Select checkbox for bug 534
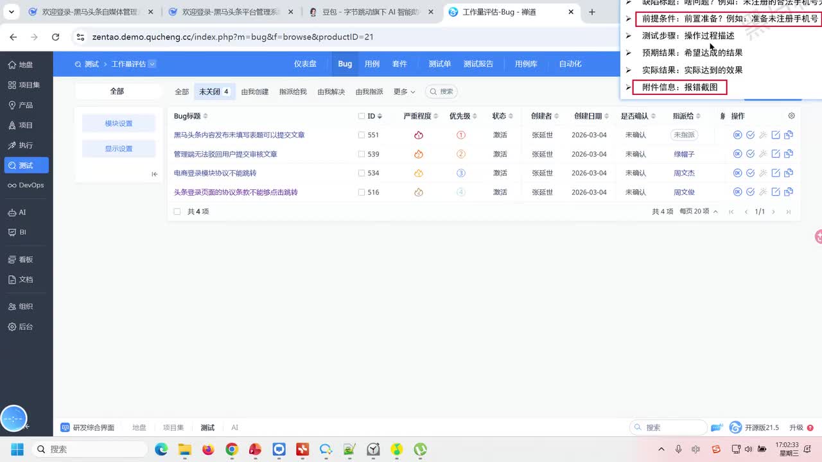822x462 pixels. (362, 173)
